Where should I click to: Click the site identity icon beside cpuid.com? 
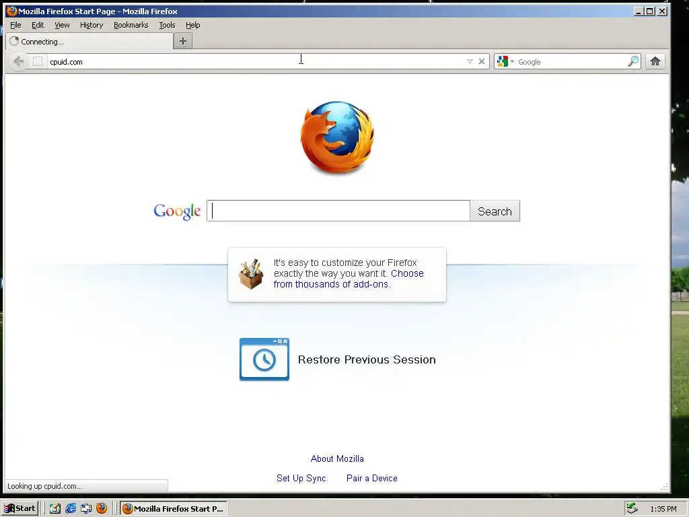click(38, 61)
